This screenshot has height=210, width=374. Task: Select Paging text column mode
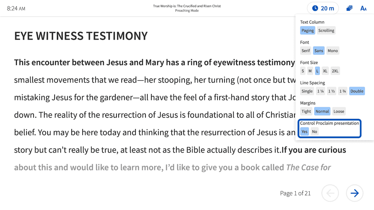pyautogui.click(x=308, y=30)
